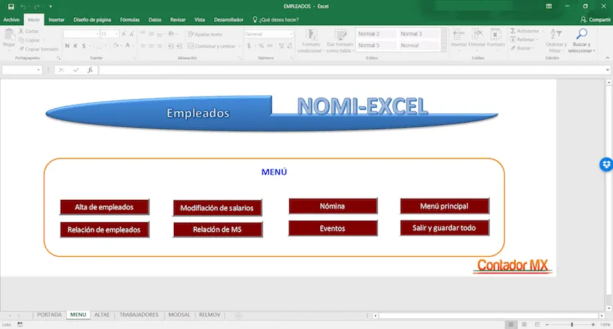Click the Autosuma sigma icon
This screenshot has height=329, width=613.
[513, 30]
